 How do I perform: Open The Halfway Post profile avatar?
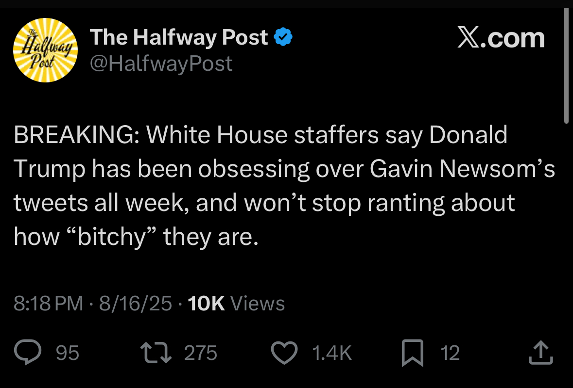pos(45,50)
